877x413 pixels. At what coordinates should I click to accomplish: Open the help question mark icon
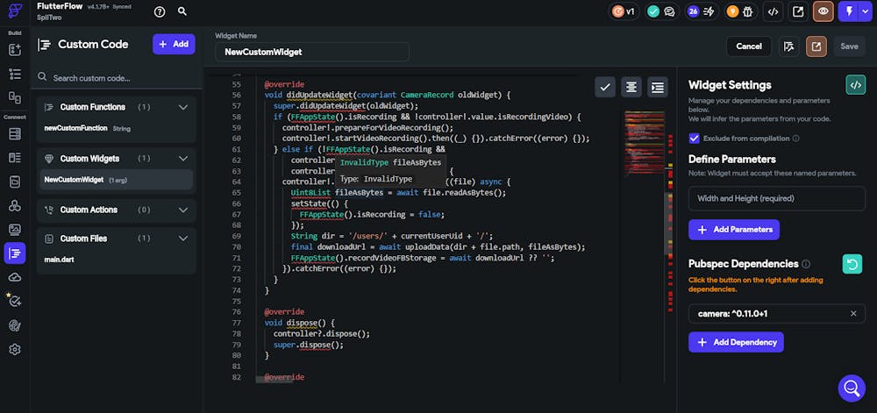[x=159, y=11]
